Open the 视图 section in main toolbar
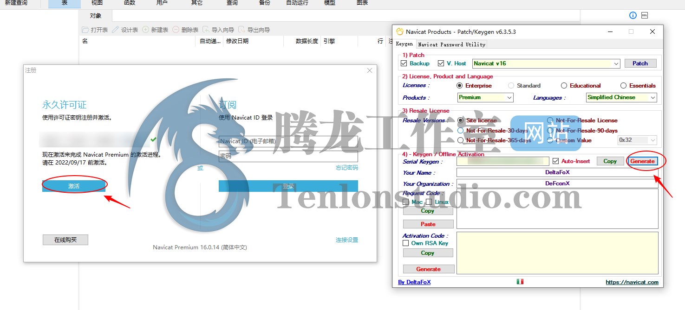The height and width of the screenshot is (310, 685). [x=97, y=3]
